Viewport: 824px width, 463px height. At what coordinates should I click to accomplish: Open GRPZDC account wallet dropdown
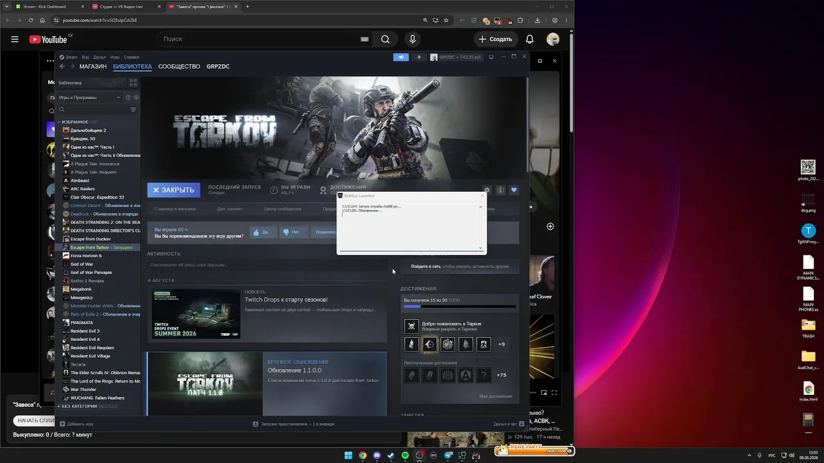point(456,57)
